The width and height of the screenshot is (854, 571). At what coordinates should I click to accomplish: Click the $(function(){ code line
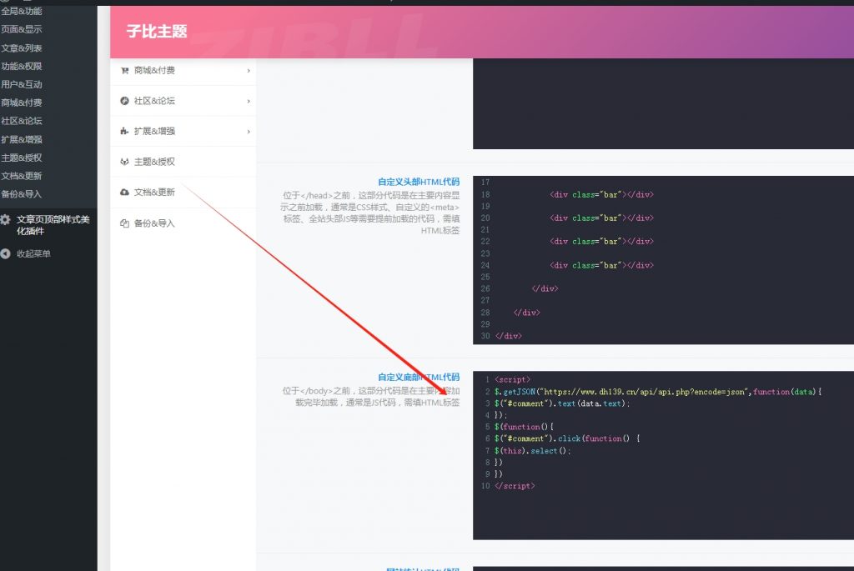(x=524, y=427)
